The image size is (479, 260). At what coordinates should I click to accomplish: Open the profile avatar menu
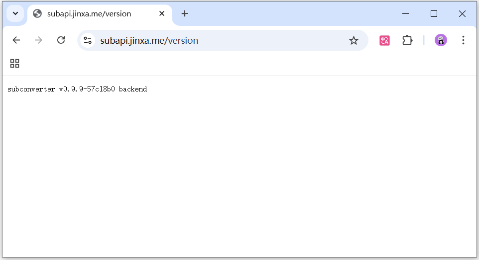[441, 40]
